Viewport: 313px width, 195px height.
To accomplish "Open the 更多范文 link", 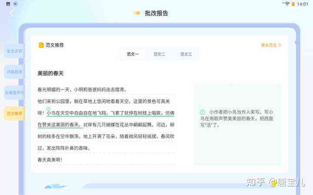I will pyautogui.click(x=271, y=45).
